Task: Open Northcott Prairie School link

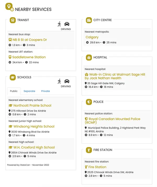Action: [x=32, y=105]
